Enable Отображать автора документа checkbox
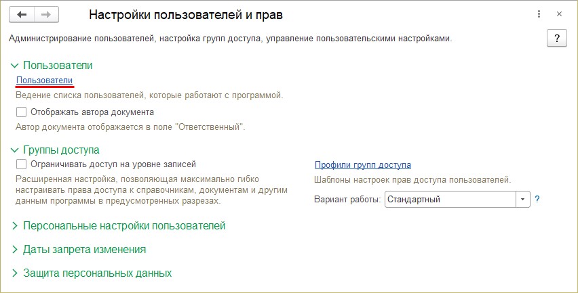This screenshot has width=578, height=293. coord(22,112)
